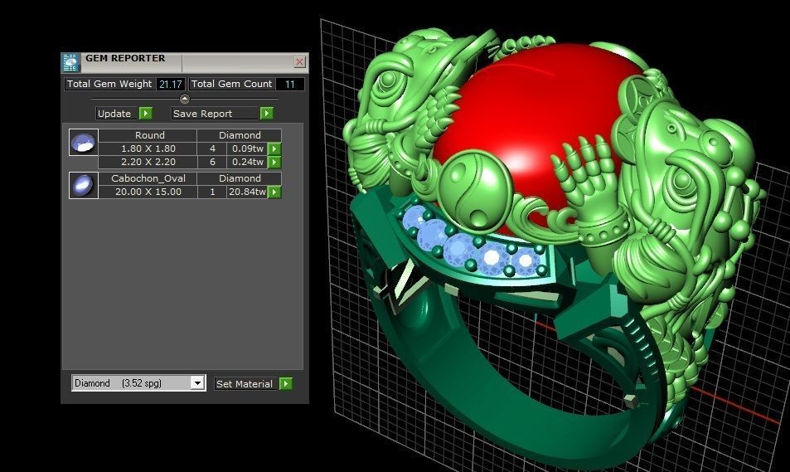Click the Set Material button label
The height and width of the screenshot is (472, 790).
coord(245,384)
